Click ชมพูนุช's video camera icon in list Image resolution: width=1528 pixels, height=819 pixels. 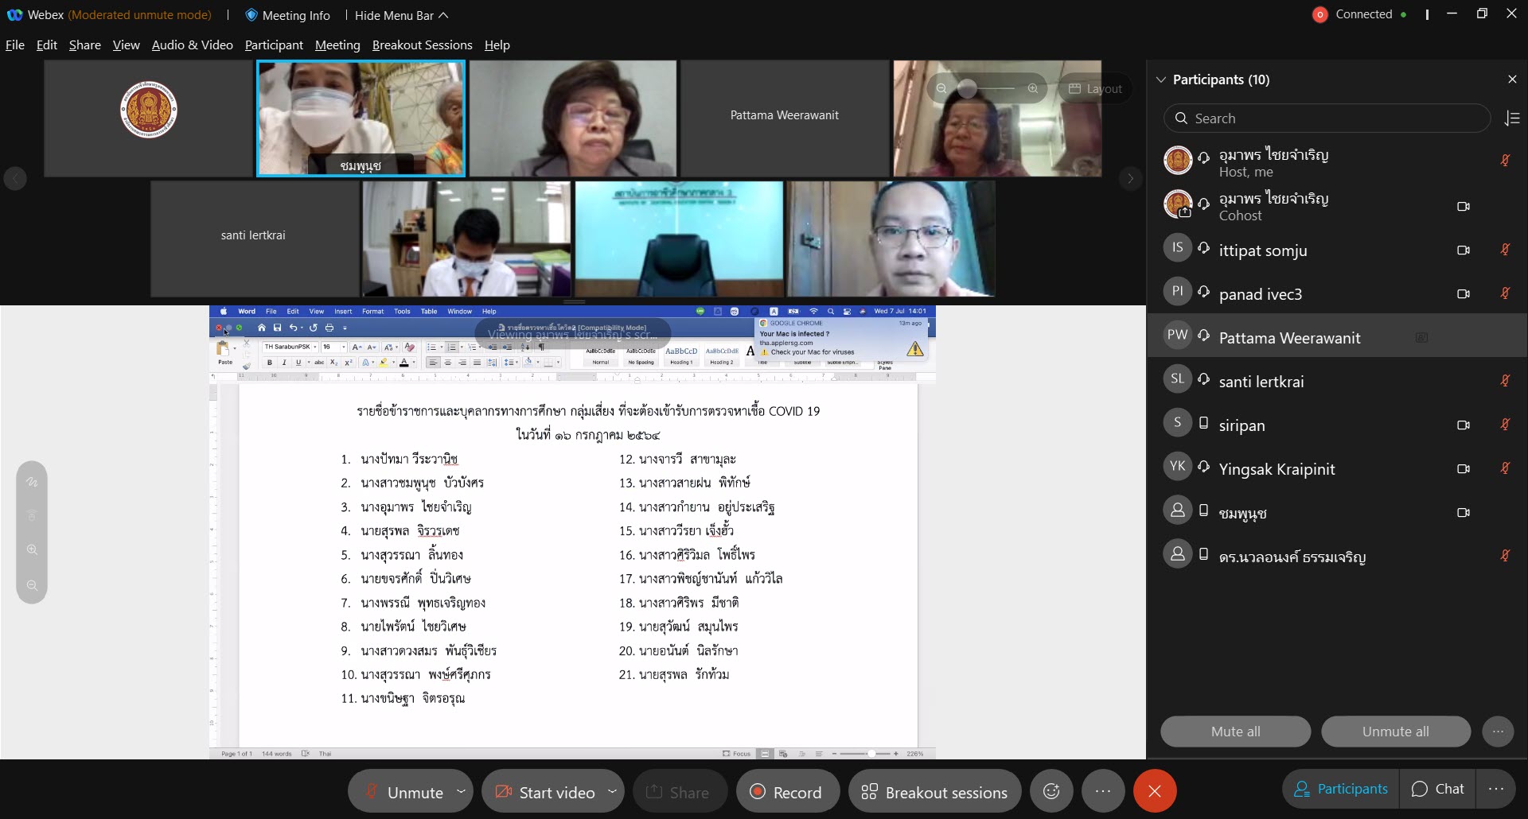1463,513
